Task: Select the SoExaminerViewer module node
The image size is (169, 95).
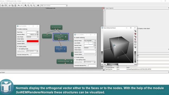Action: coord(56,27)
